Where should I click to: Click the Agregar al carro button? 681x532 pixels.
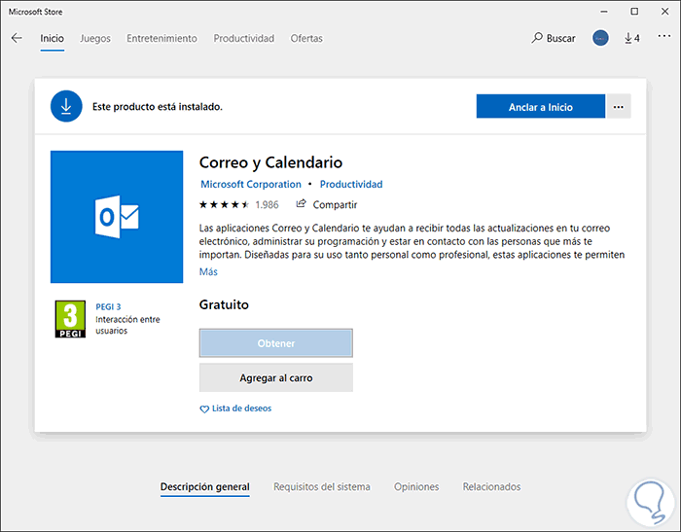275,377
